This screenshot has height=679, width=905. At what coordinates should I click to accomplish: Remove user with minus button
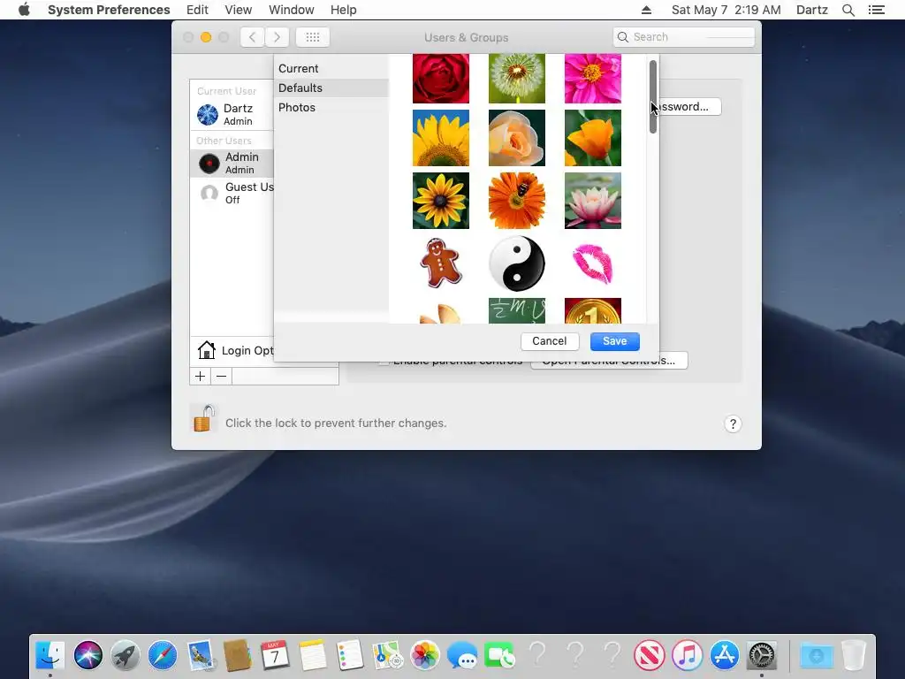[221, 377]
